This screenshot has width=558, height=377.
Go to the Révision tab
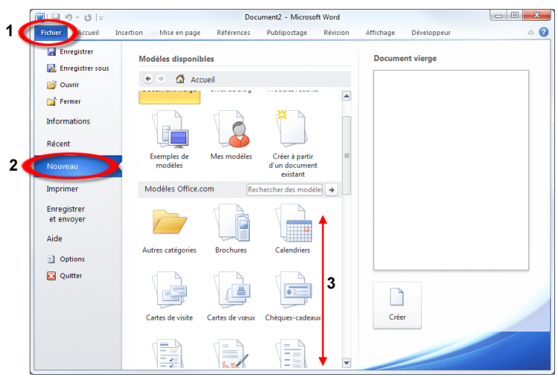pyautogui.click(x=336, y=33)
